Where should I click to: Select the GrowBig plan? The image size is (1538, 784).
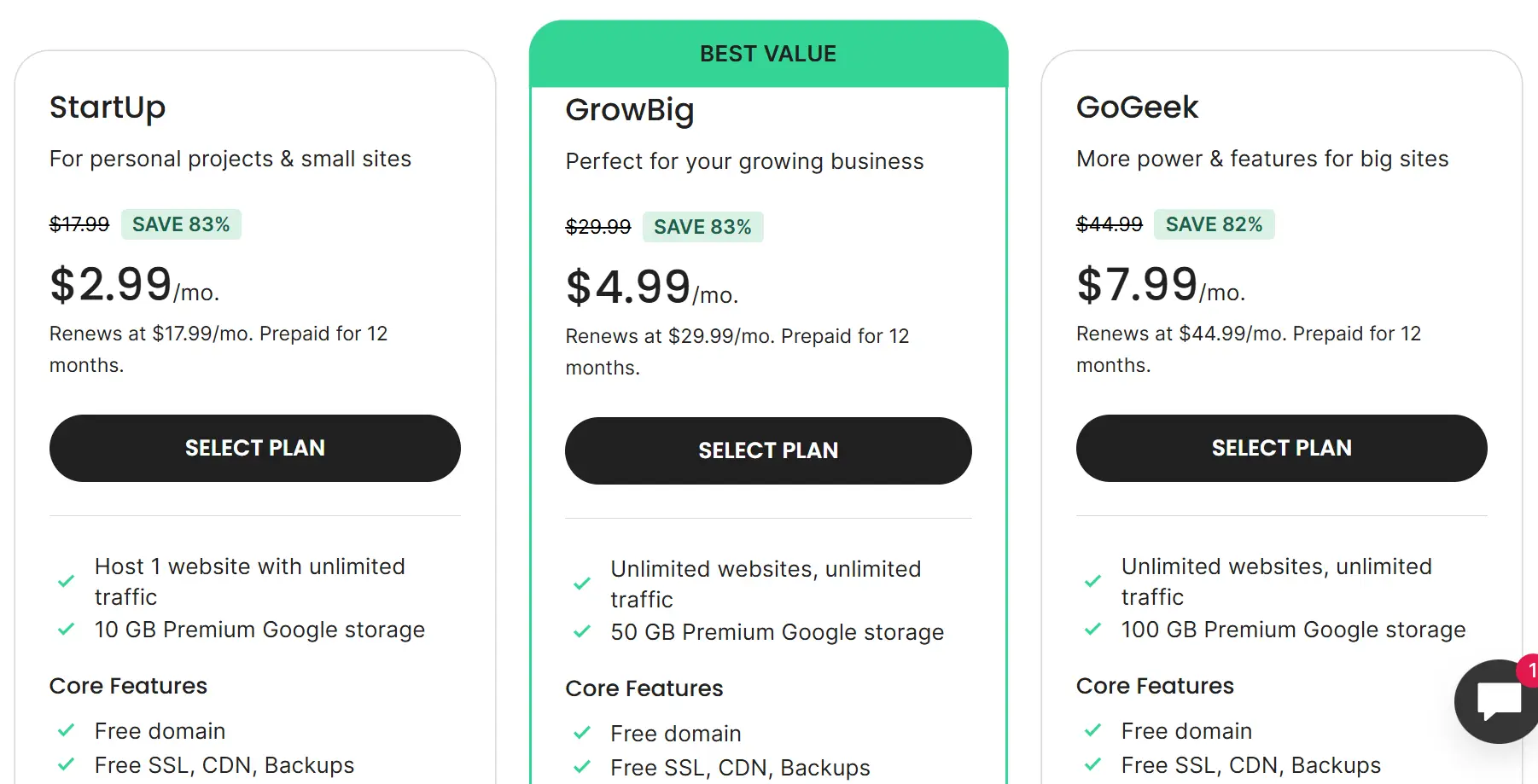point(768,450)
